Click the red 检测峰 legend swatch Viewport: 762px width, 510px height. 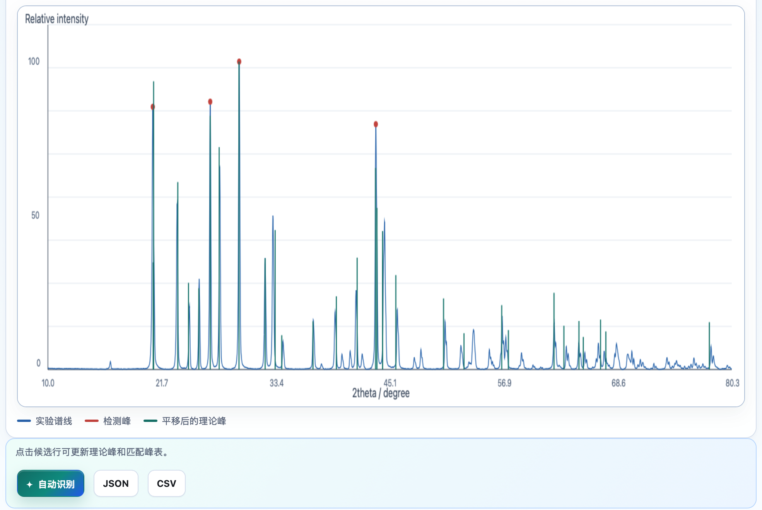(92, 421)
